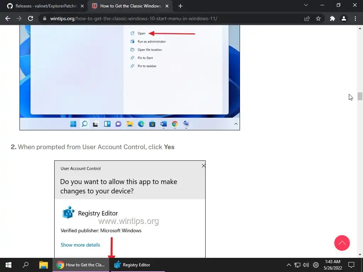The image size is (363, 272).
Task: Click the text "When prompted from User Account Control"
Action: click(x=82, y=147)
